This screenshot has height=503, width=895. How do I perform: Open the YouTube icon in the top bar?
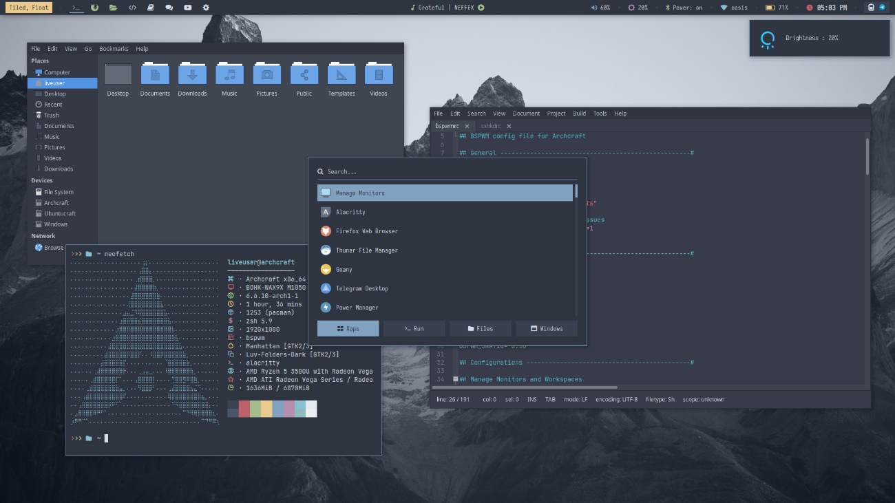(x=187, y=8)
